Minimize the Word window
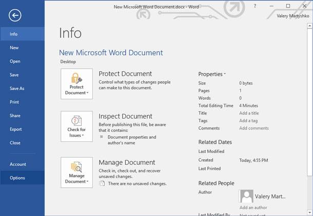This screenshot has width=313, height=216. (271, 6)
